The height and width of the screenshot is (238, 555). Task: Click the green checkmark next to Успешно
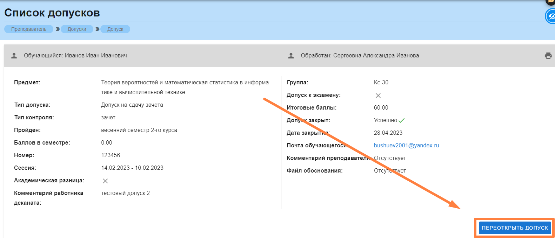click(x=402, y=120)
